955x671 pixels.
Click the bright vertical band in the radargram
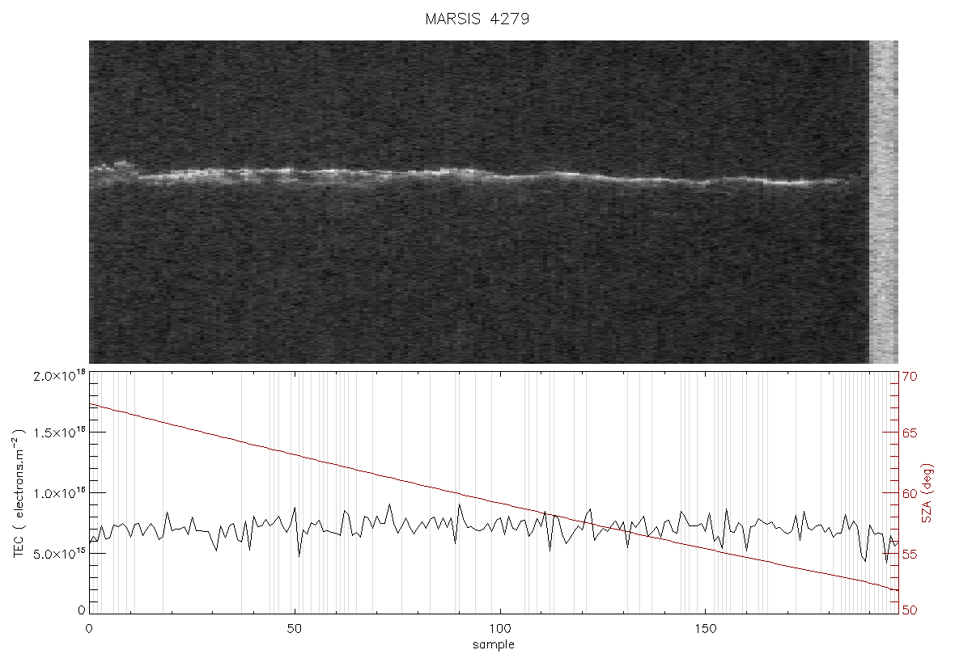tap(883, 202)
